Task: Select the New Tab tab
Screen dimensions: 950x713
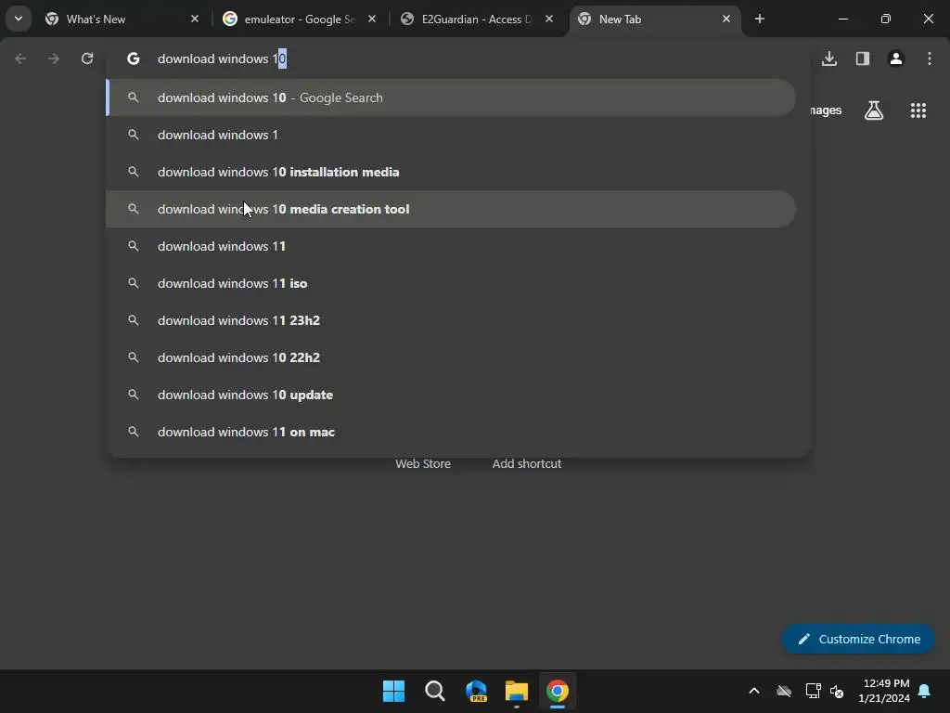Action: tap(654, 19)
